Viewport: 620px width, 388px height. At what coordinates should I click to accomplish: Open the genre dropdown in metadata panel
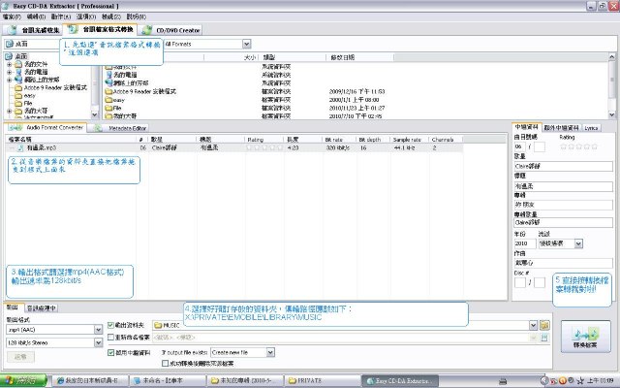coord(578,243)
